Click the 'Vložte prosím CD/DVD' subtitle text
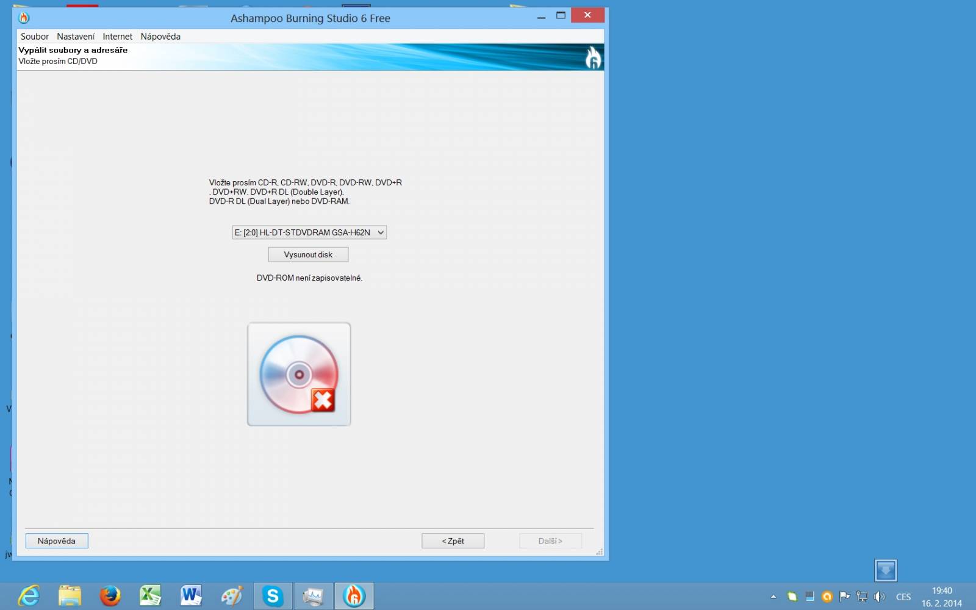Viewport: 976px width, 610px height. point(58,61)
